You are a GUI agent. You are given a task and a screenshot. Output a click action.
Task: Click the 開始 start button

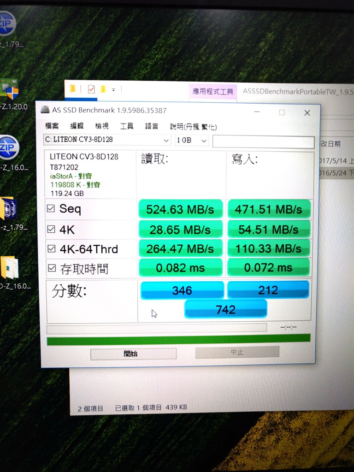pyautogui.click(x=133, y=354)
